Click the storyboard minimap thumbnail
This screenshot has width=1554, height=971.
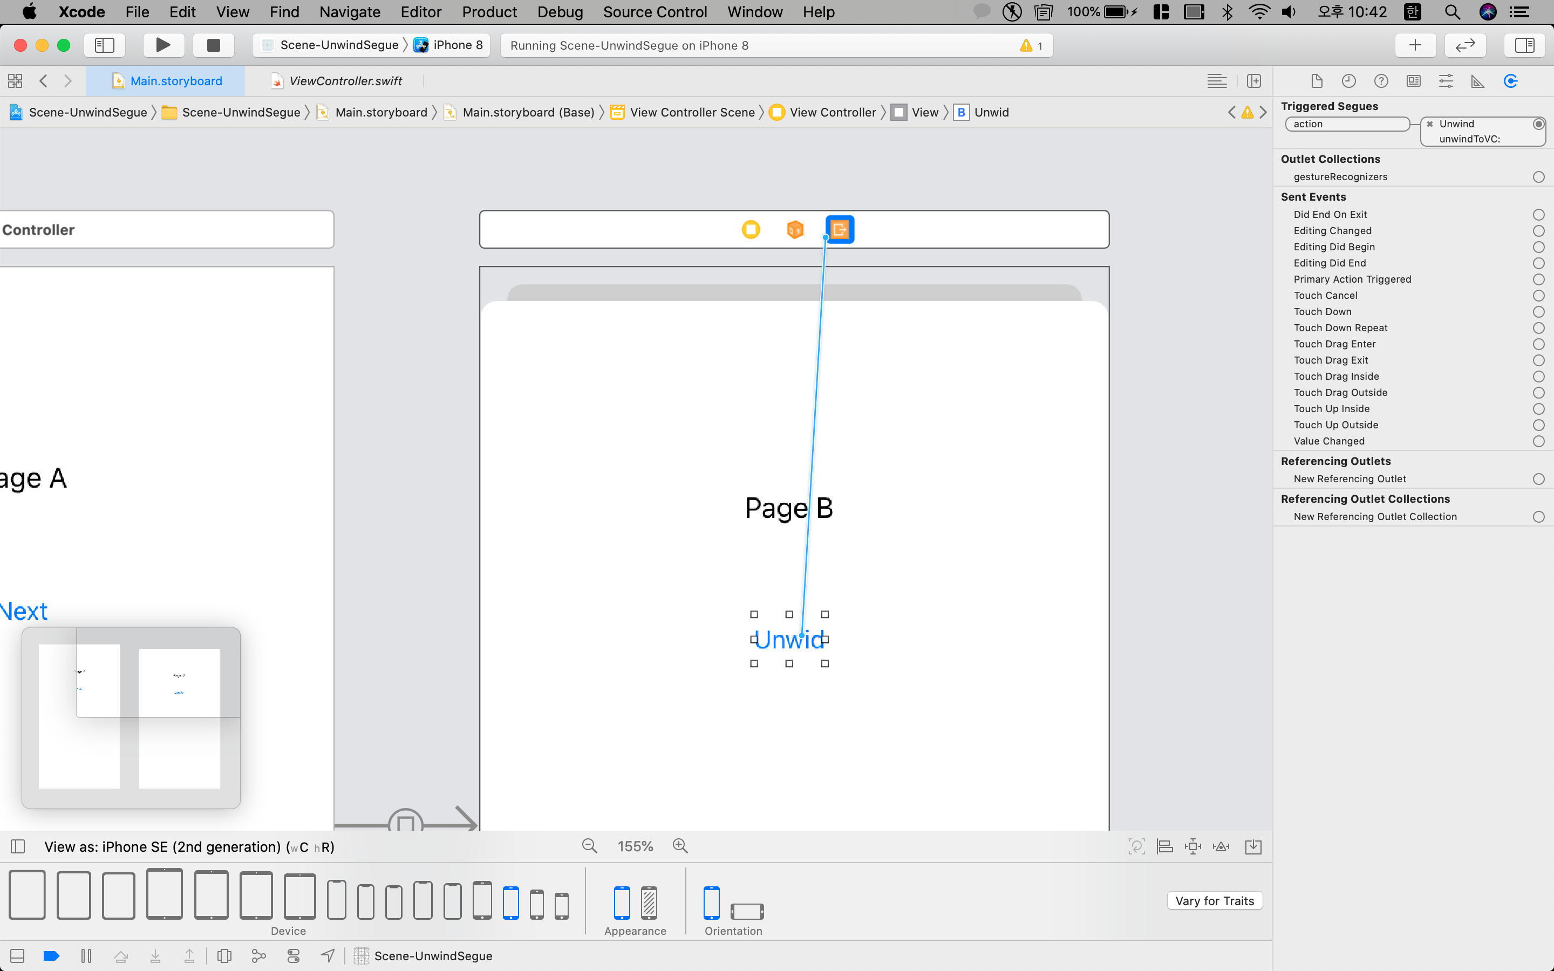[x=131, y=717]
